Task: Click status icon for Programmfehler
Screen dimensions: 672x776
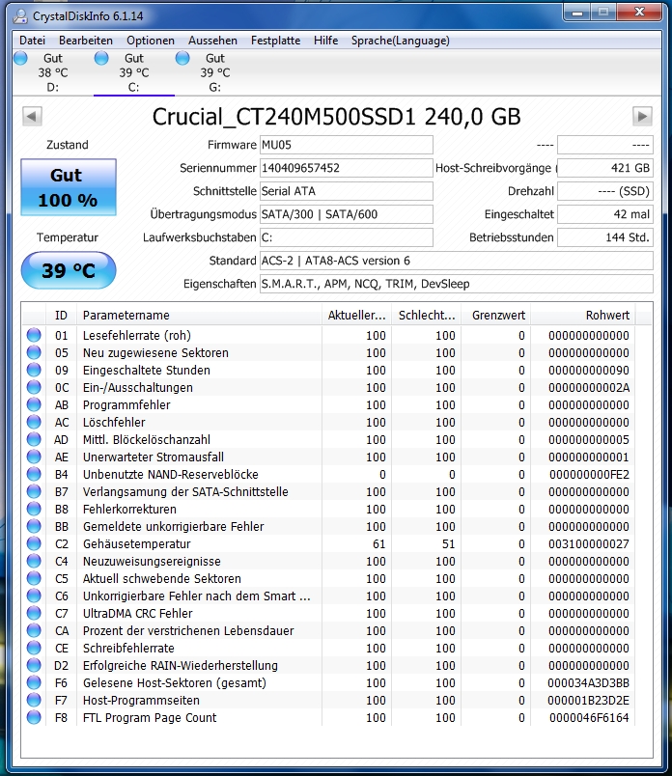Action: point(34,404)
